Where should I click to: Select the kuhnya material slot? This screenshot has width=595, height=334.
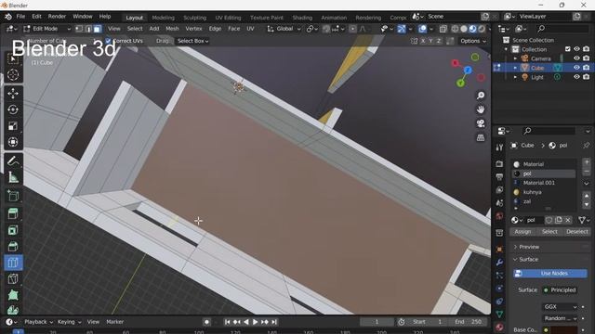click(543, 192)
